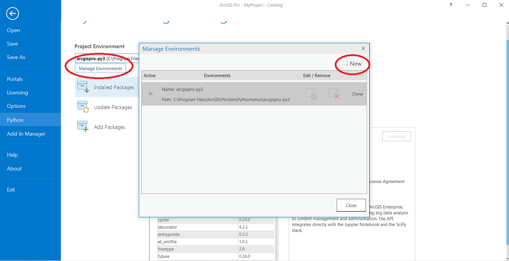Click the environment Path text

click(x=226, y=100)
